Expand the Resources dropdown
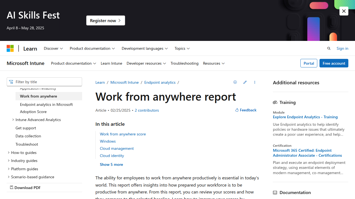Viewport: 355px width, 199px height. (214, 63)
